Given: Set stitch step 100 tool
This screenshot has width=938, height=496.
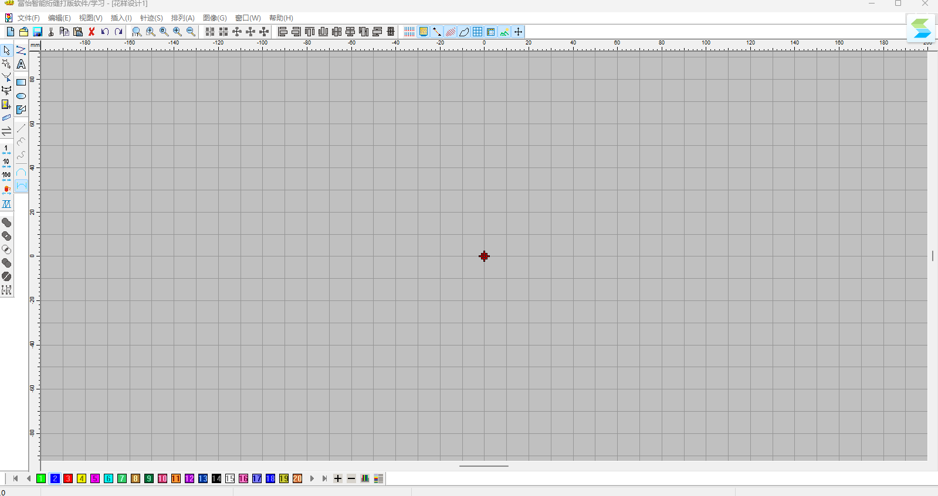Looking at the screenshot, I should click(x=6, y=177).
